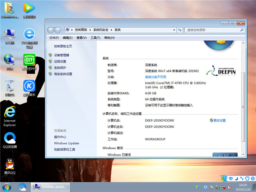The height and width of the screenshot is (192, 256).
Task: Go to 系统和安全 breadcrumb
Action: 101,30
